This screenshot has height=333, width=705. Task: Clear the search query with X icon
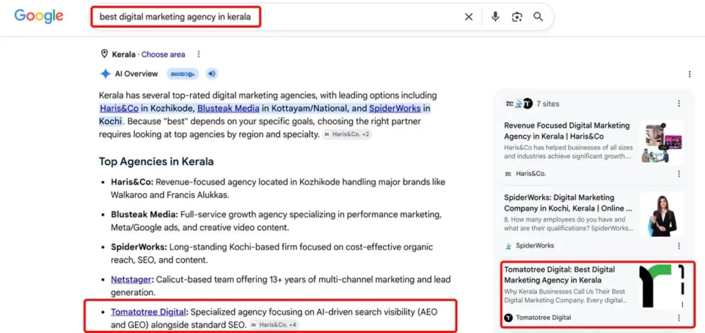point(468,17)
